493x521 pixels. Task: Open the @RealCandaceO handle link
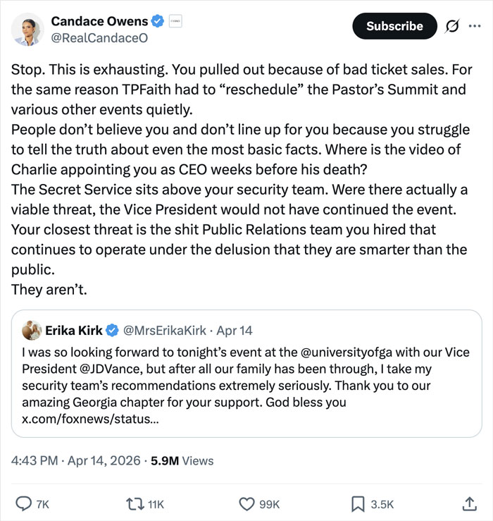click(x=99, y=38)
